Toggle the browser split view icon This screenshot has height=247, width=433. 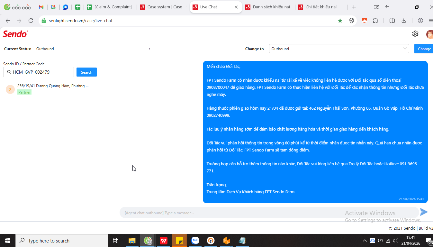(x=392, y=21)
